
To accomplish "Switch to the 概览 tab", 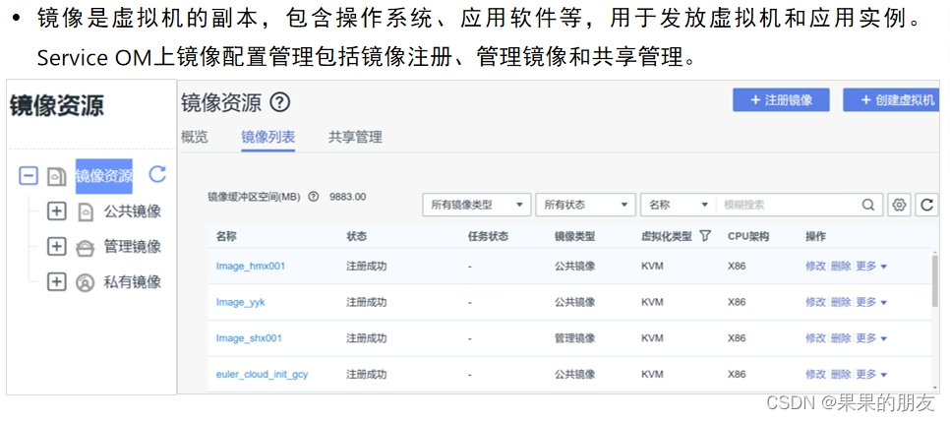I will point(195,137).
